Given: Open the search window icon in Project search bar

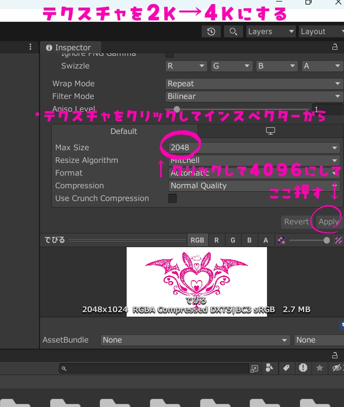Looking at the screenshot, I should (x=254, y=368).
